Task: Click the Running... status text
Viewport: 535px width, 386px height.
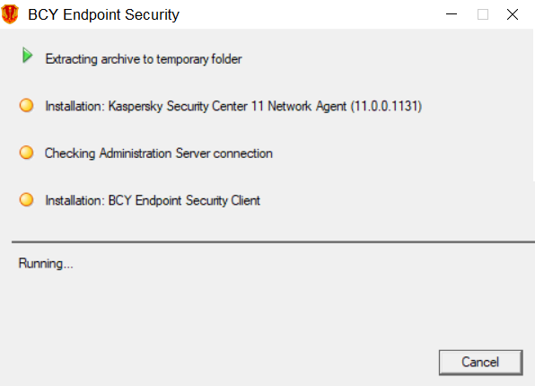Action: (x=46, y=264)
